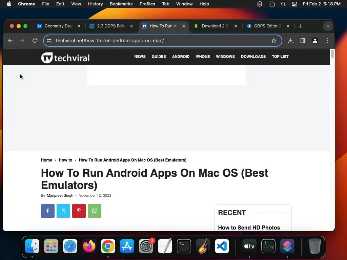Share the article on X (Twitter)

tap(63, 211)
